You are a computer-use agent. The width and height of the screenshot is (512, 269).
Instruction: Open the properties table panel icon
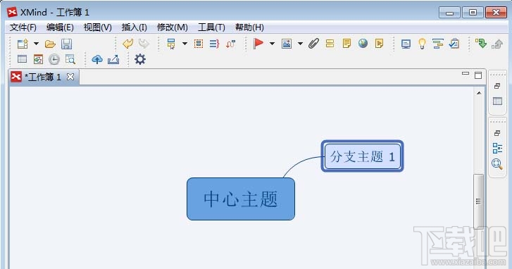pyautogui.click(x=497, y=101)
